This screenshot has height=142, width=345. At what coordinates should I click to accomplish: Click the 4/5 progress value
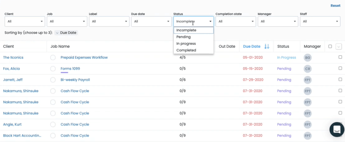[182, 57]
